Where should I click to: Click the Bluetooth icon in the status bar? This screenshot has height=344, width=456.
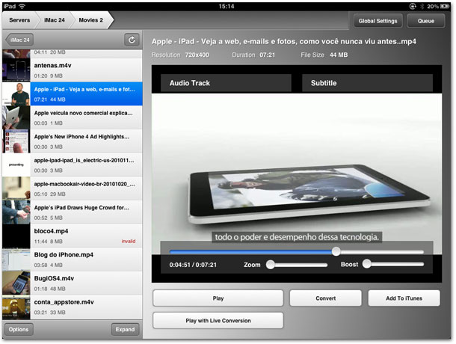point(422,6)
